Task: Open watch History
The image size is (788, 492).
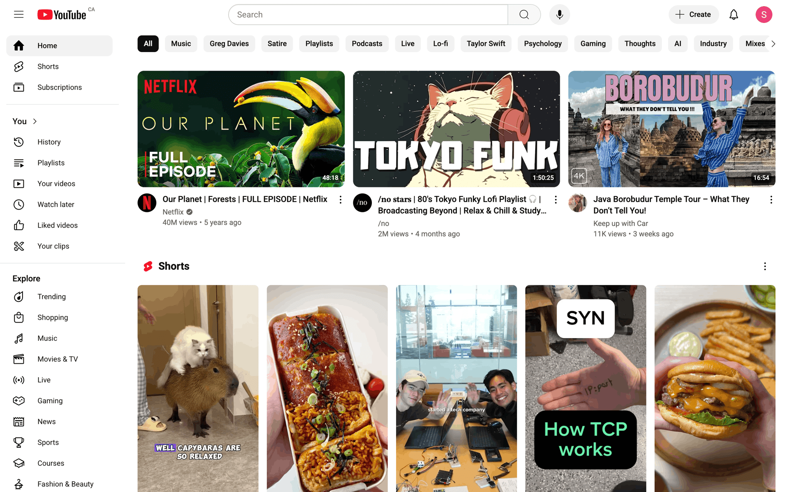Action: point(60,142)
